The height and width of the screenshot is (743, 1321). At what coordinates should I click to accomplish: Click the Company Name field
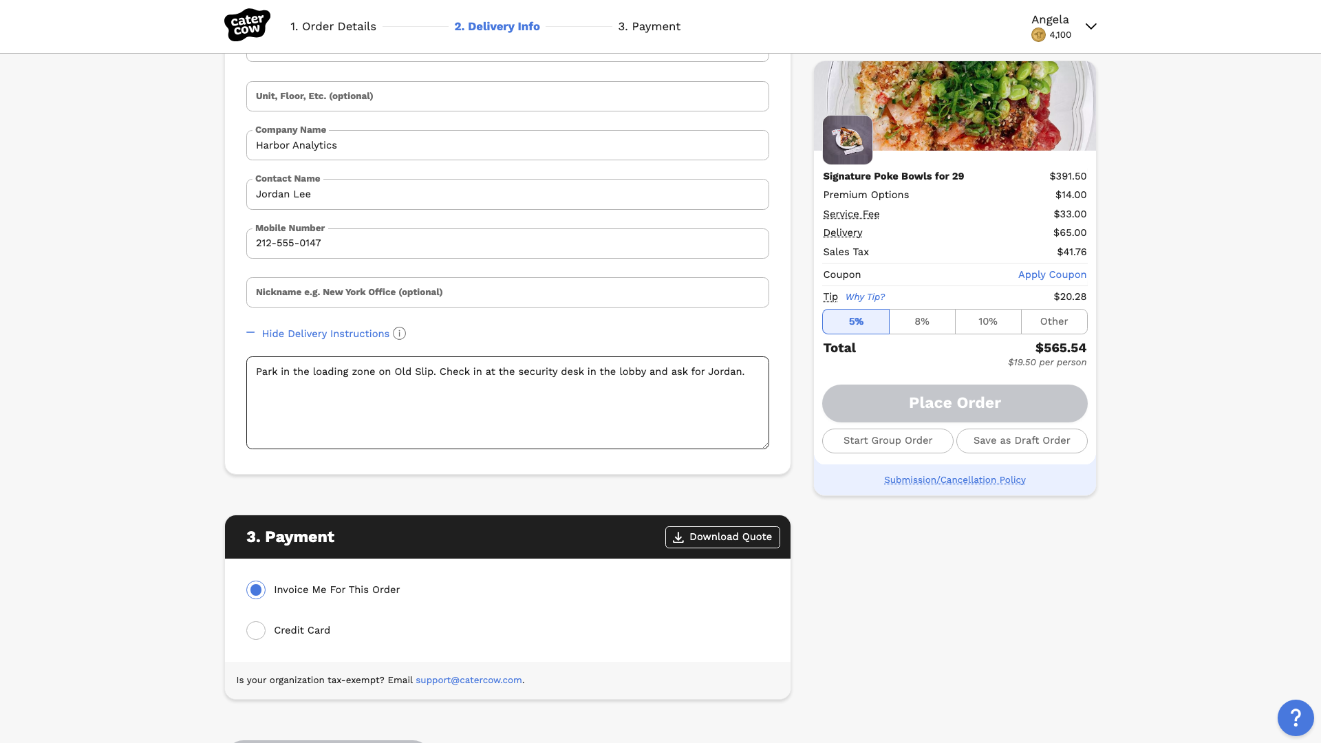point(507,145)
